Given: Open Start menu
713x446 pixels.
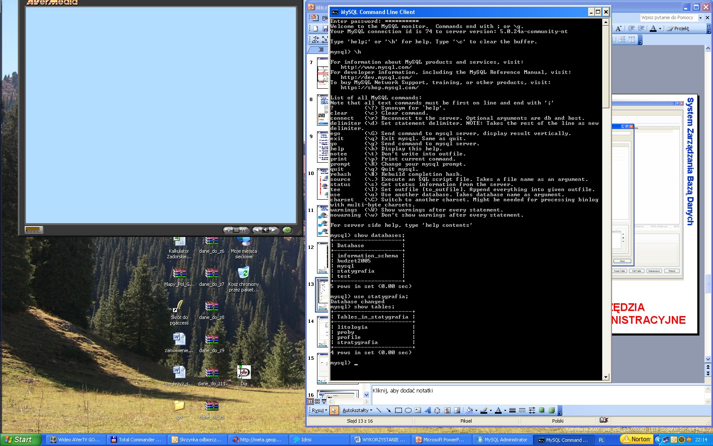Looking at the screenshot, I should click(x=21, y=440).
